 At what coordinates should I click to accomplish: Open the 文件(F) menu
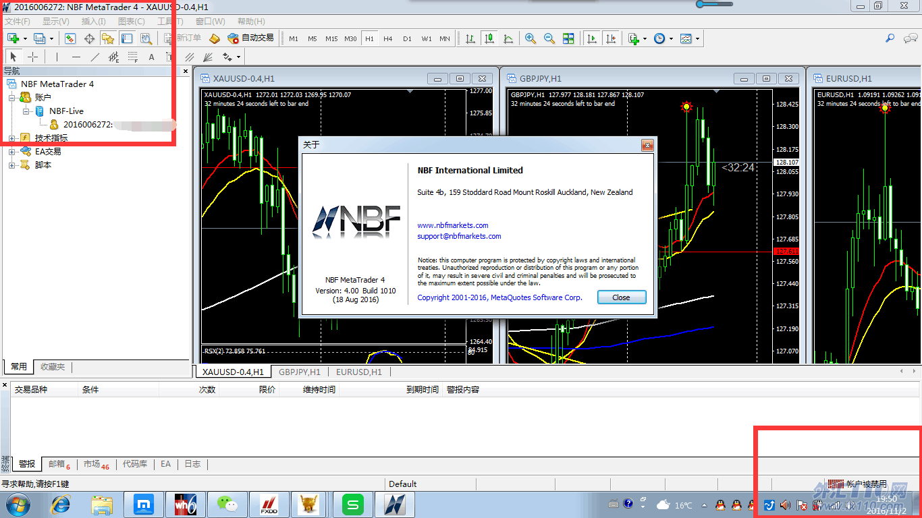[x=18, y=21]
